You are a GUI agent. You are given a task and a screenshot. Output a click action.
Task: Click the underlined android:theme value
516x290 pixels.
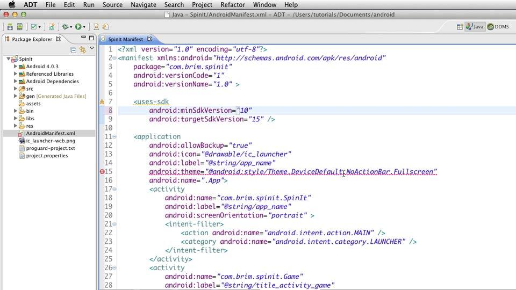[x=321, y=172]
